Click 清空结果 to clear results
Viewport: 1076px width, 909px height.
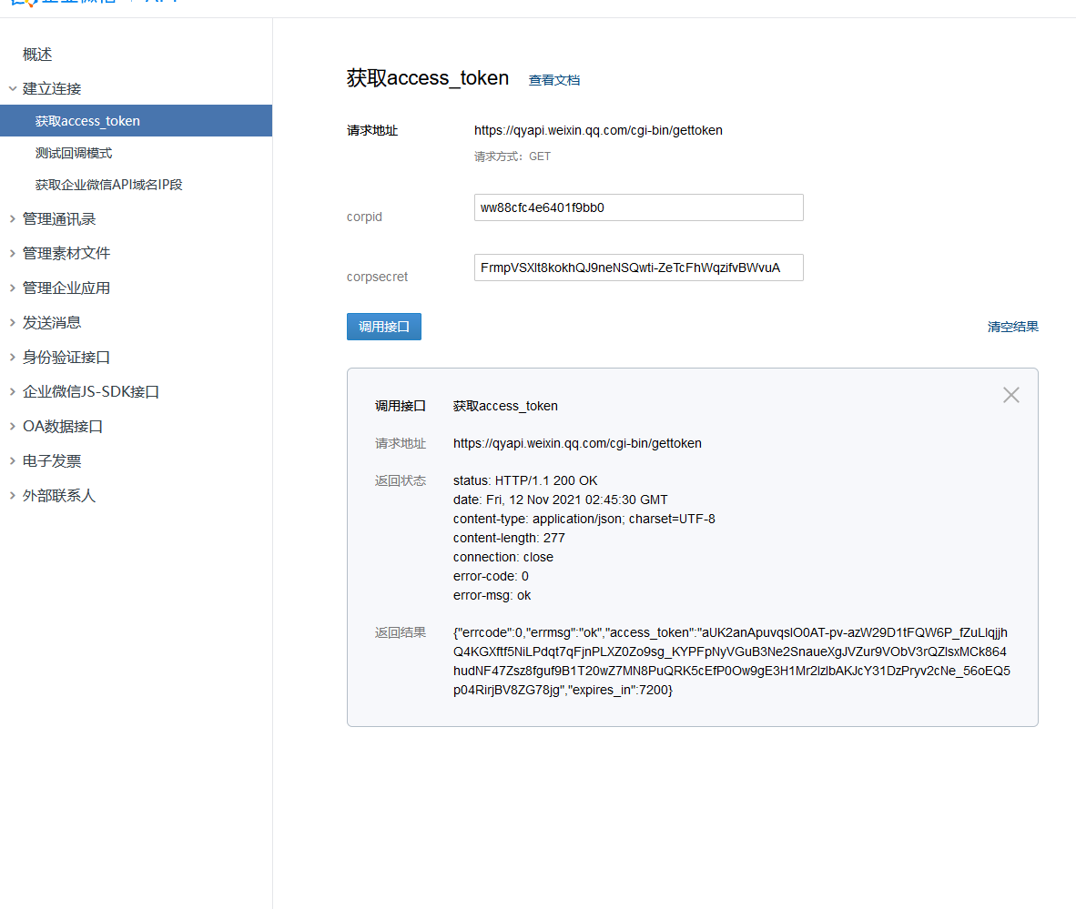point(1012,327)
